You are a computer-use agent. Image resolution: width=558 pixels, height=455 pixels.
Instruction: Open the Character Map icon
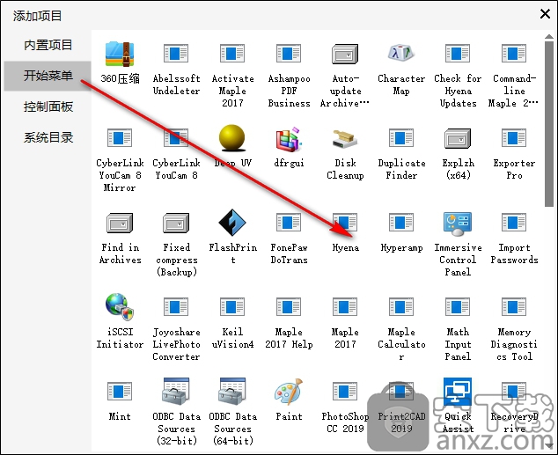pyautogui.click(x=401, y=53)
